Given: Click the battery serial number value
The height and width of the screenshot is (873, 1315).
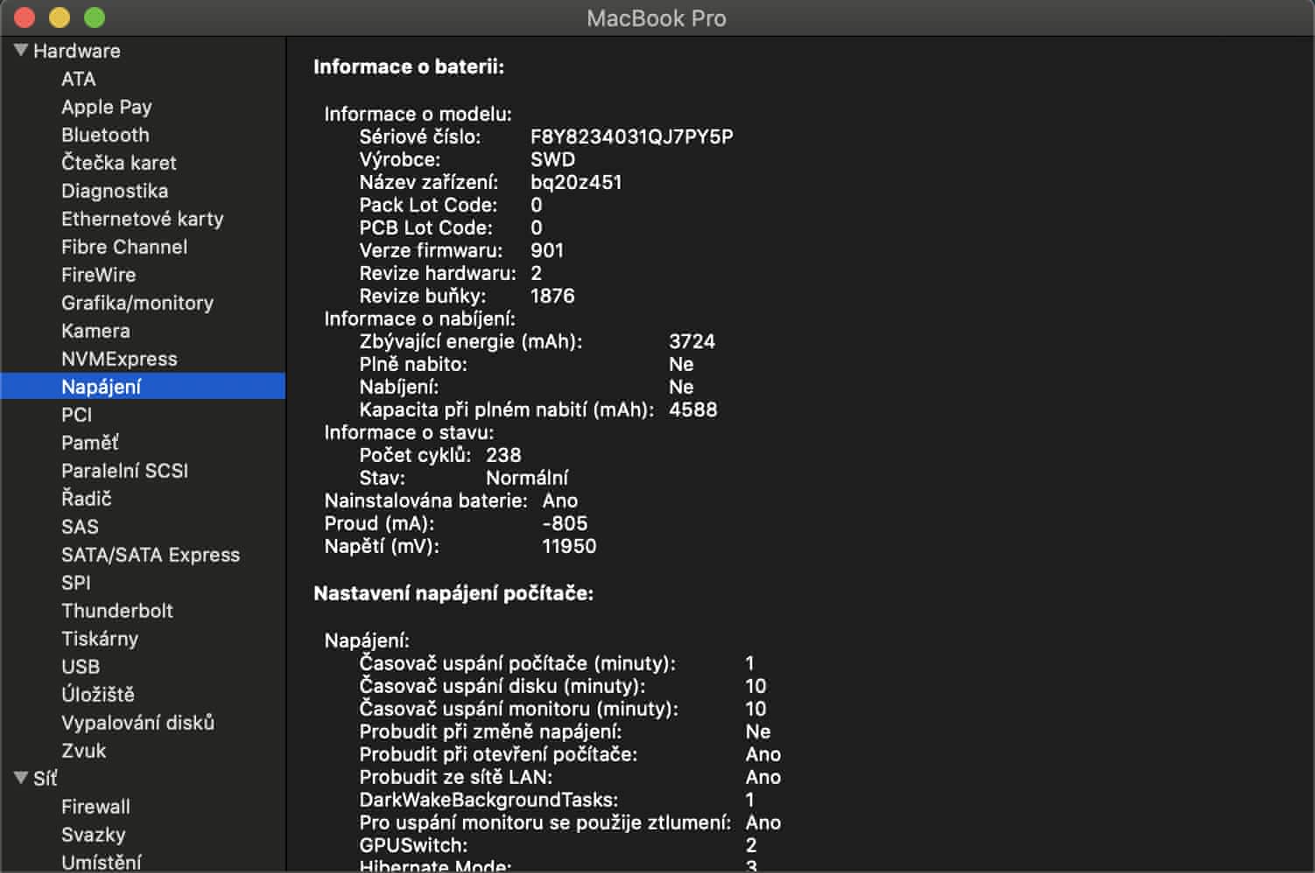Looking at the screenshot, I should (x=631, y=136).
